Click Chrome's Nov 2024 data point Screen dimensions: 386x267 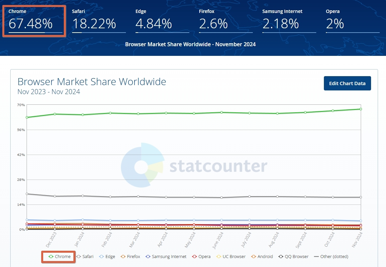[361, 109]
